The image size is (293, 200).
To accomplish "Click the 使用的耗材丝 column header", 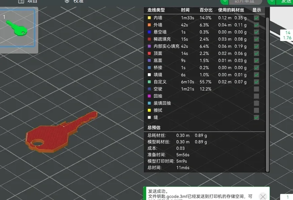I will [231, 10].
